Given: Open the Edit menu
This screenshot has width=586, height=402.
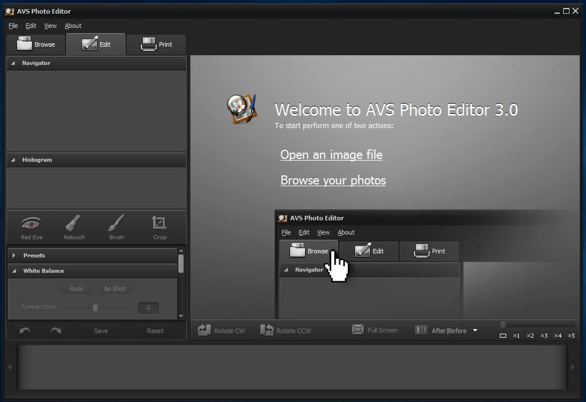Looking at the screenshot, I should (31, 26).
